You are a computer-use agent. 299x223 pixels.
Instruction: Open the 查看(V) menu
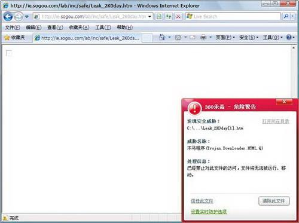(55, 28)
